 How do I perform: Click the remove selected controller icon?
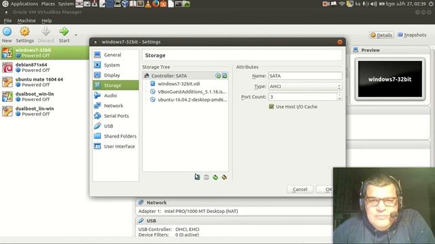coord(206,177)
